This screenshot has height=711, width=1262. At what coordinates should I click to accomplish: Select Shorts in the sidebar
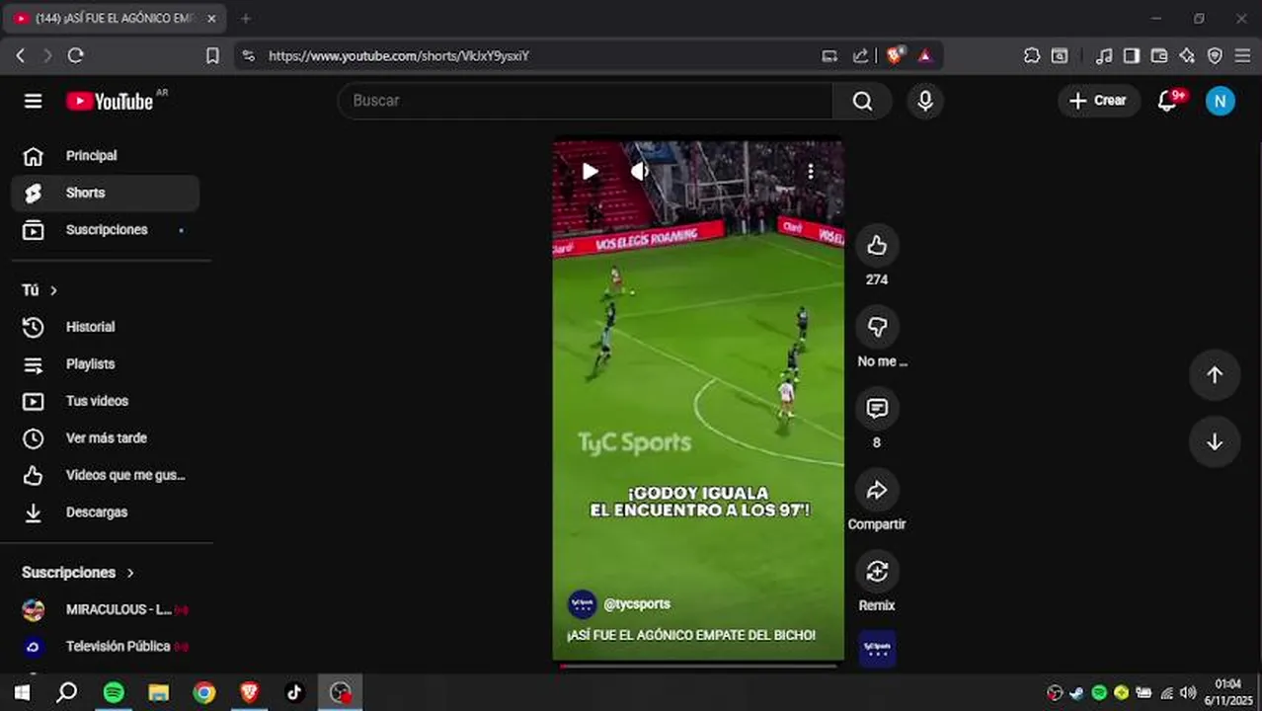[106, 193]
